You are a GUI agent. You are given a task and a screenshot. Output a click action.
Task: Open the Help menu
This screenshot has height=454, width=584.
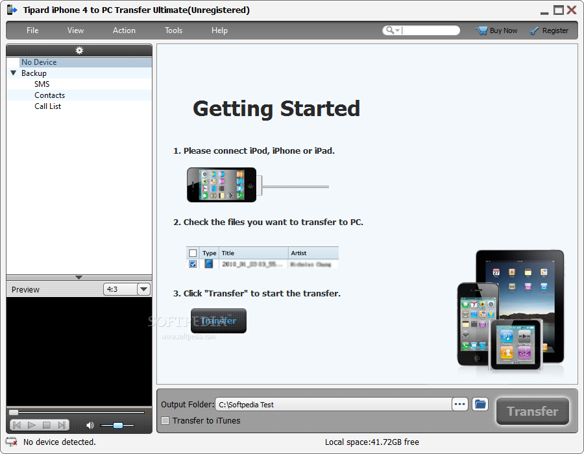pyautogui.click(x=219, y=30)
